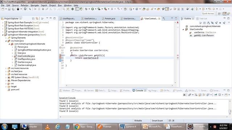Click the Run Last Tool coverage icon

[99, 9]
